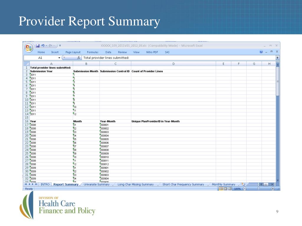Click the formula bar text field
Viewport: 302px width, 226px height.
click(x=179, y=58)
